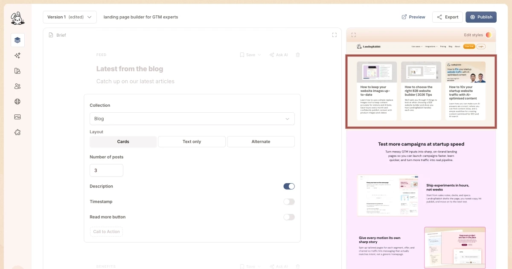Open the puzzle piece integrations icon

pyautogui.click(x=17, y=132)
